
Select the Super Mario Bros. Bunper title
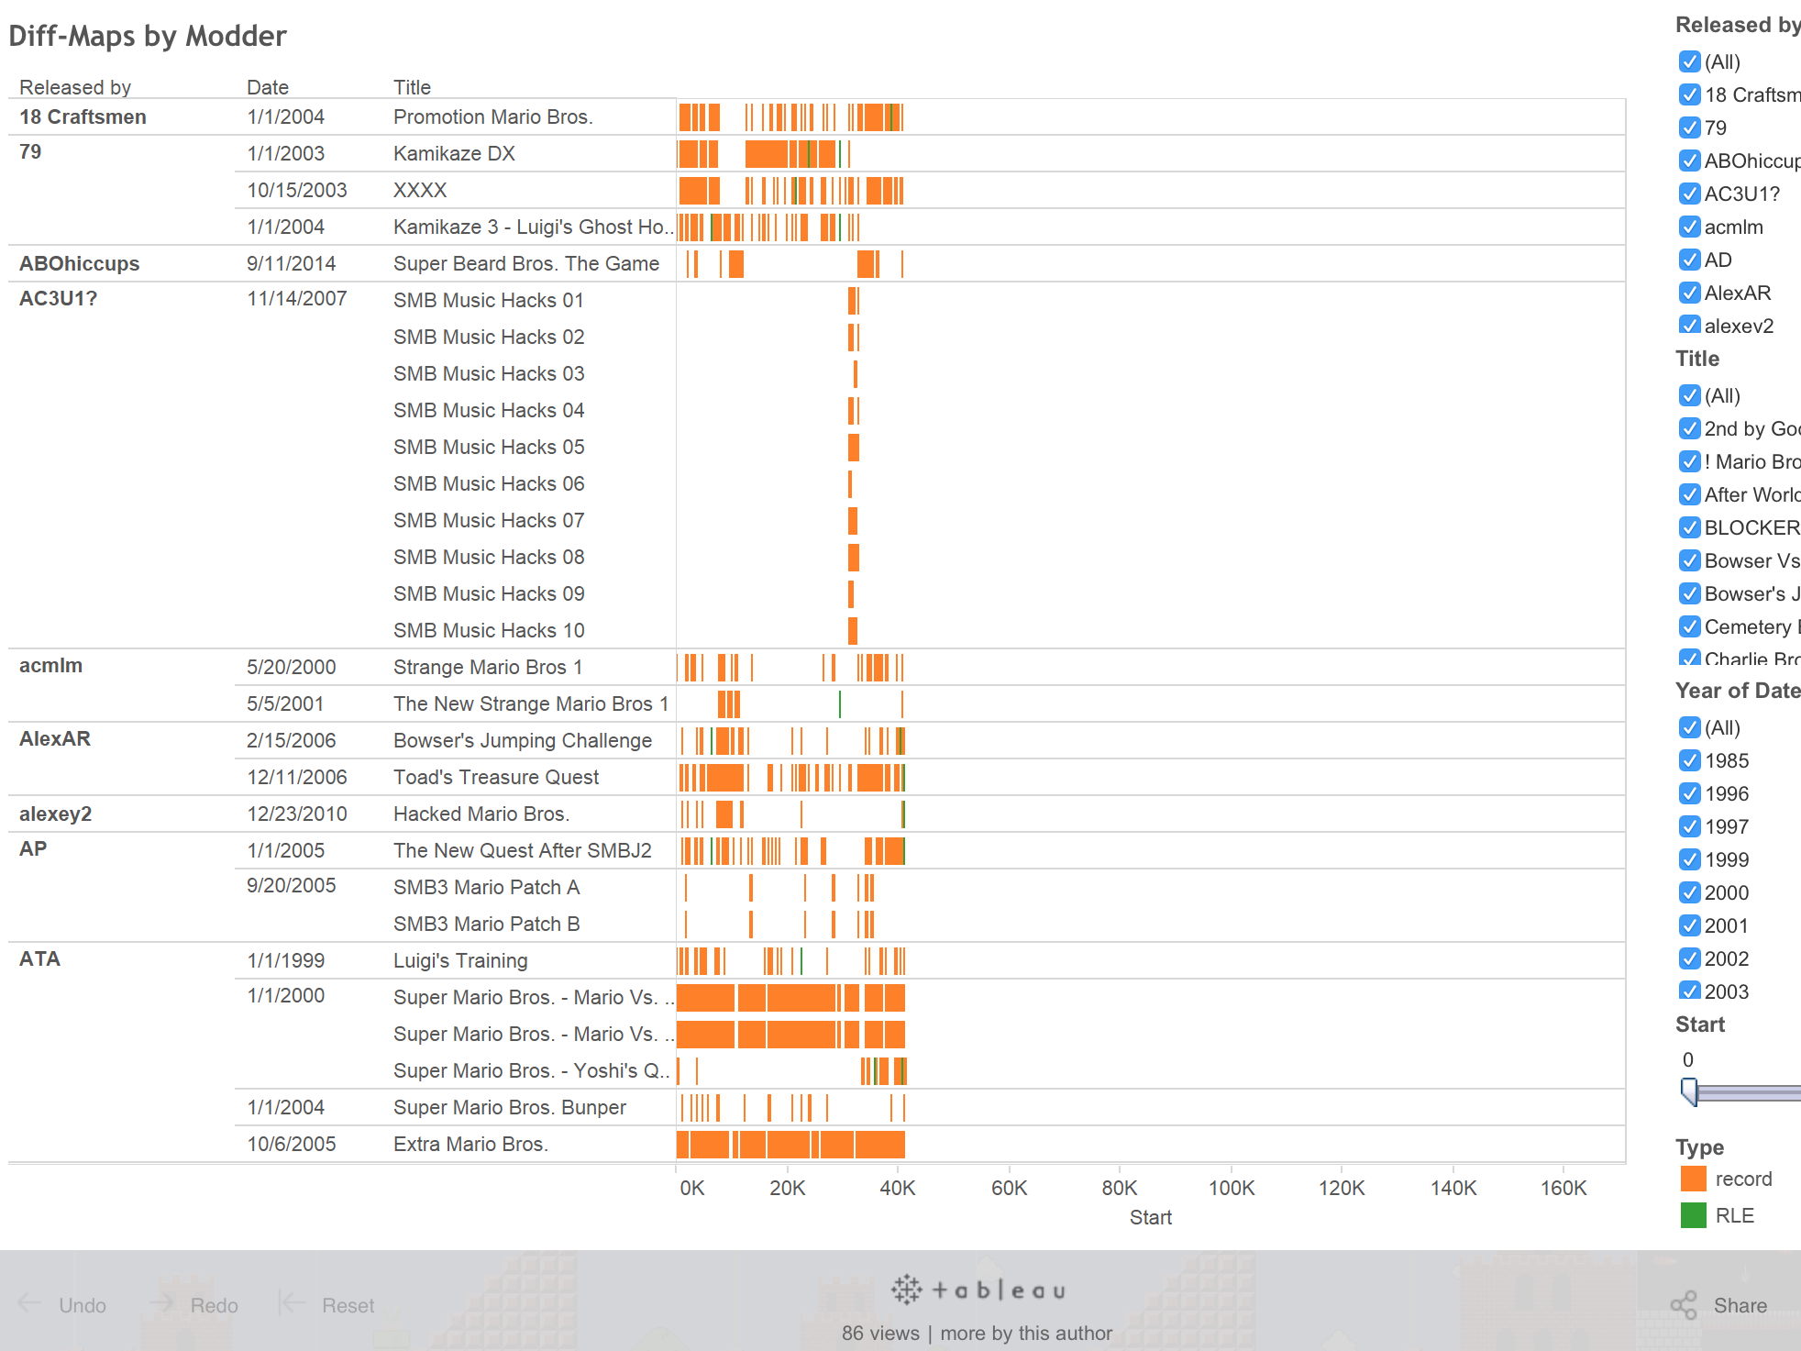tap(510, 1107)
